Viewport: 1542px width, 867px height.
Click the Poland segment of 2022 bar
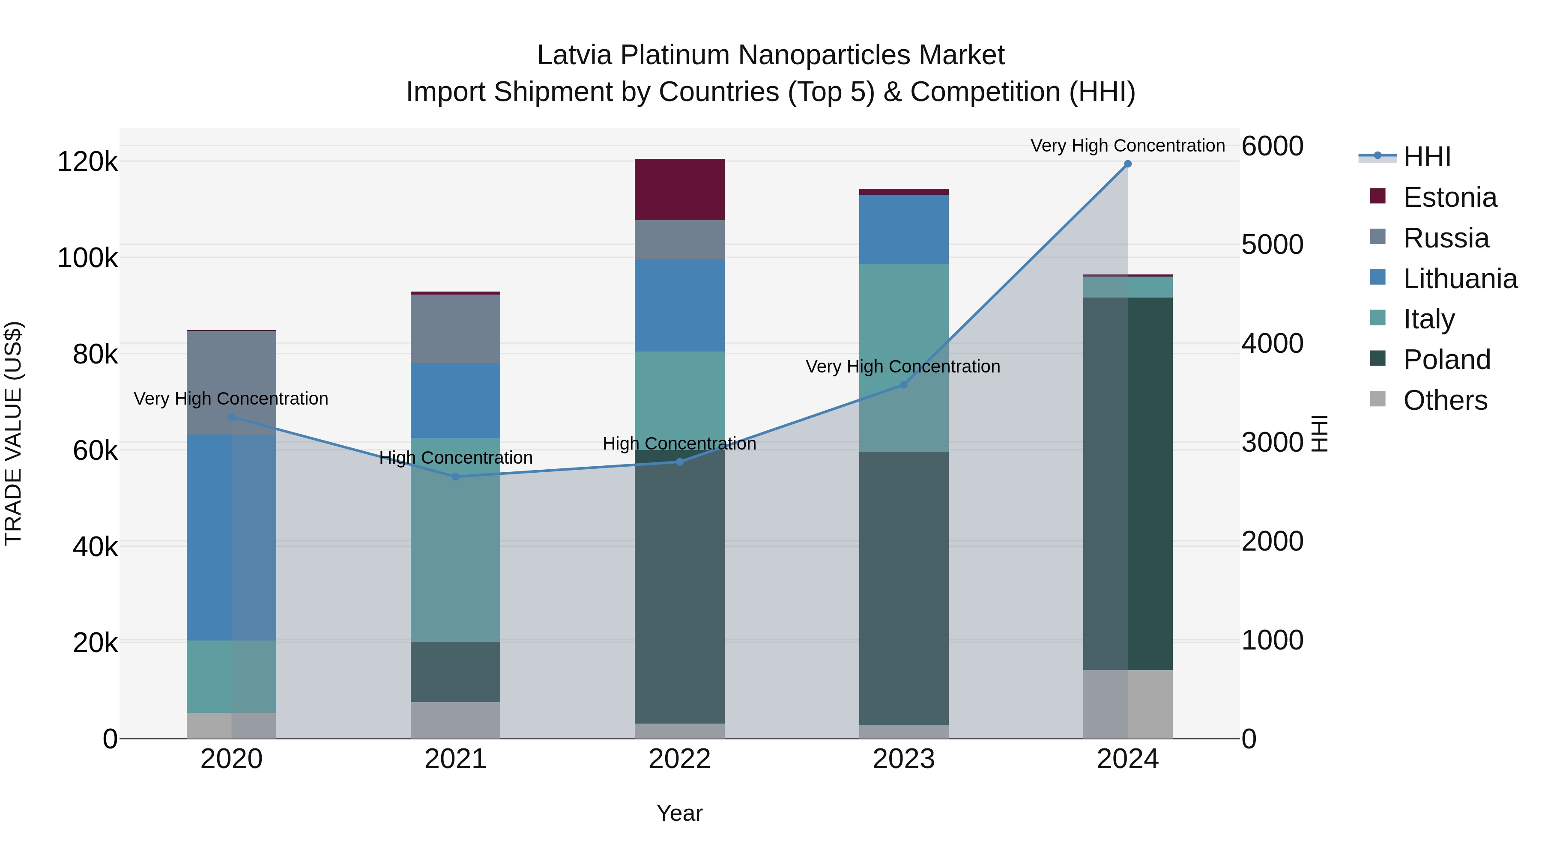[679, 587]
